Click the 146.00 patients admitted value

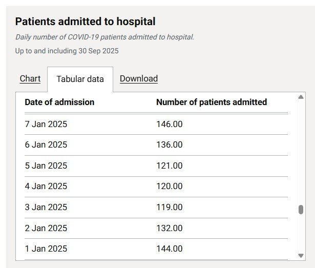pos(169,124)
